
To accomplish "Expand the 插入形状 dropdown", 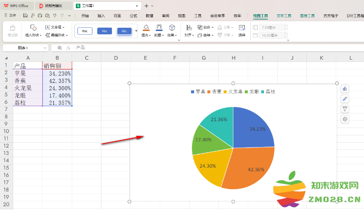I will 34,35.
